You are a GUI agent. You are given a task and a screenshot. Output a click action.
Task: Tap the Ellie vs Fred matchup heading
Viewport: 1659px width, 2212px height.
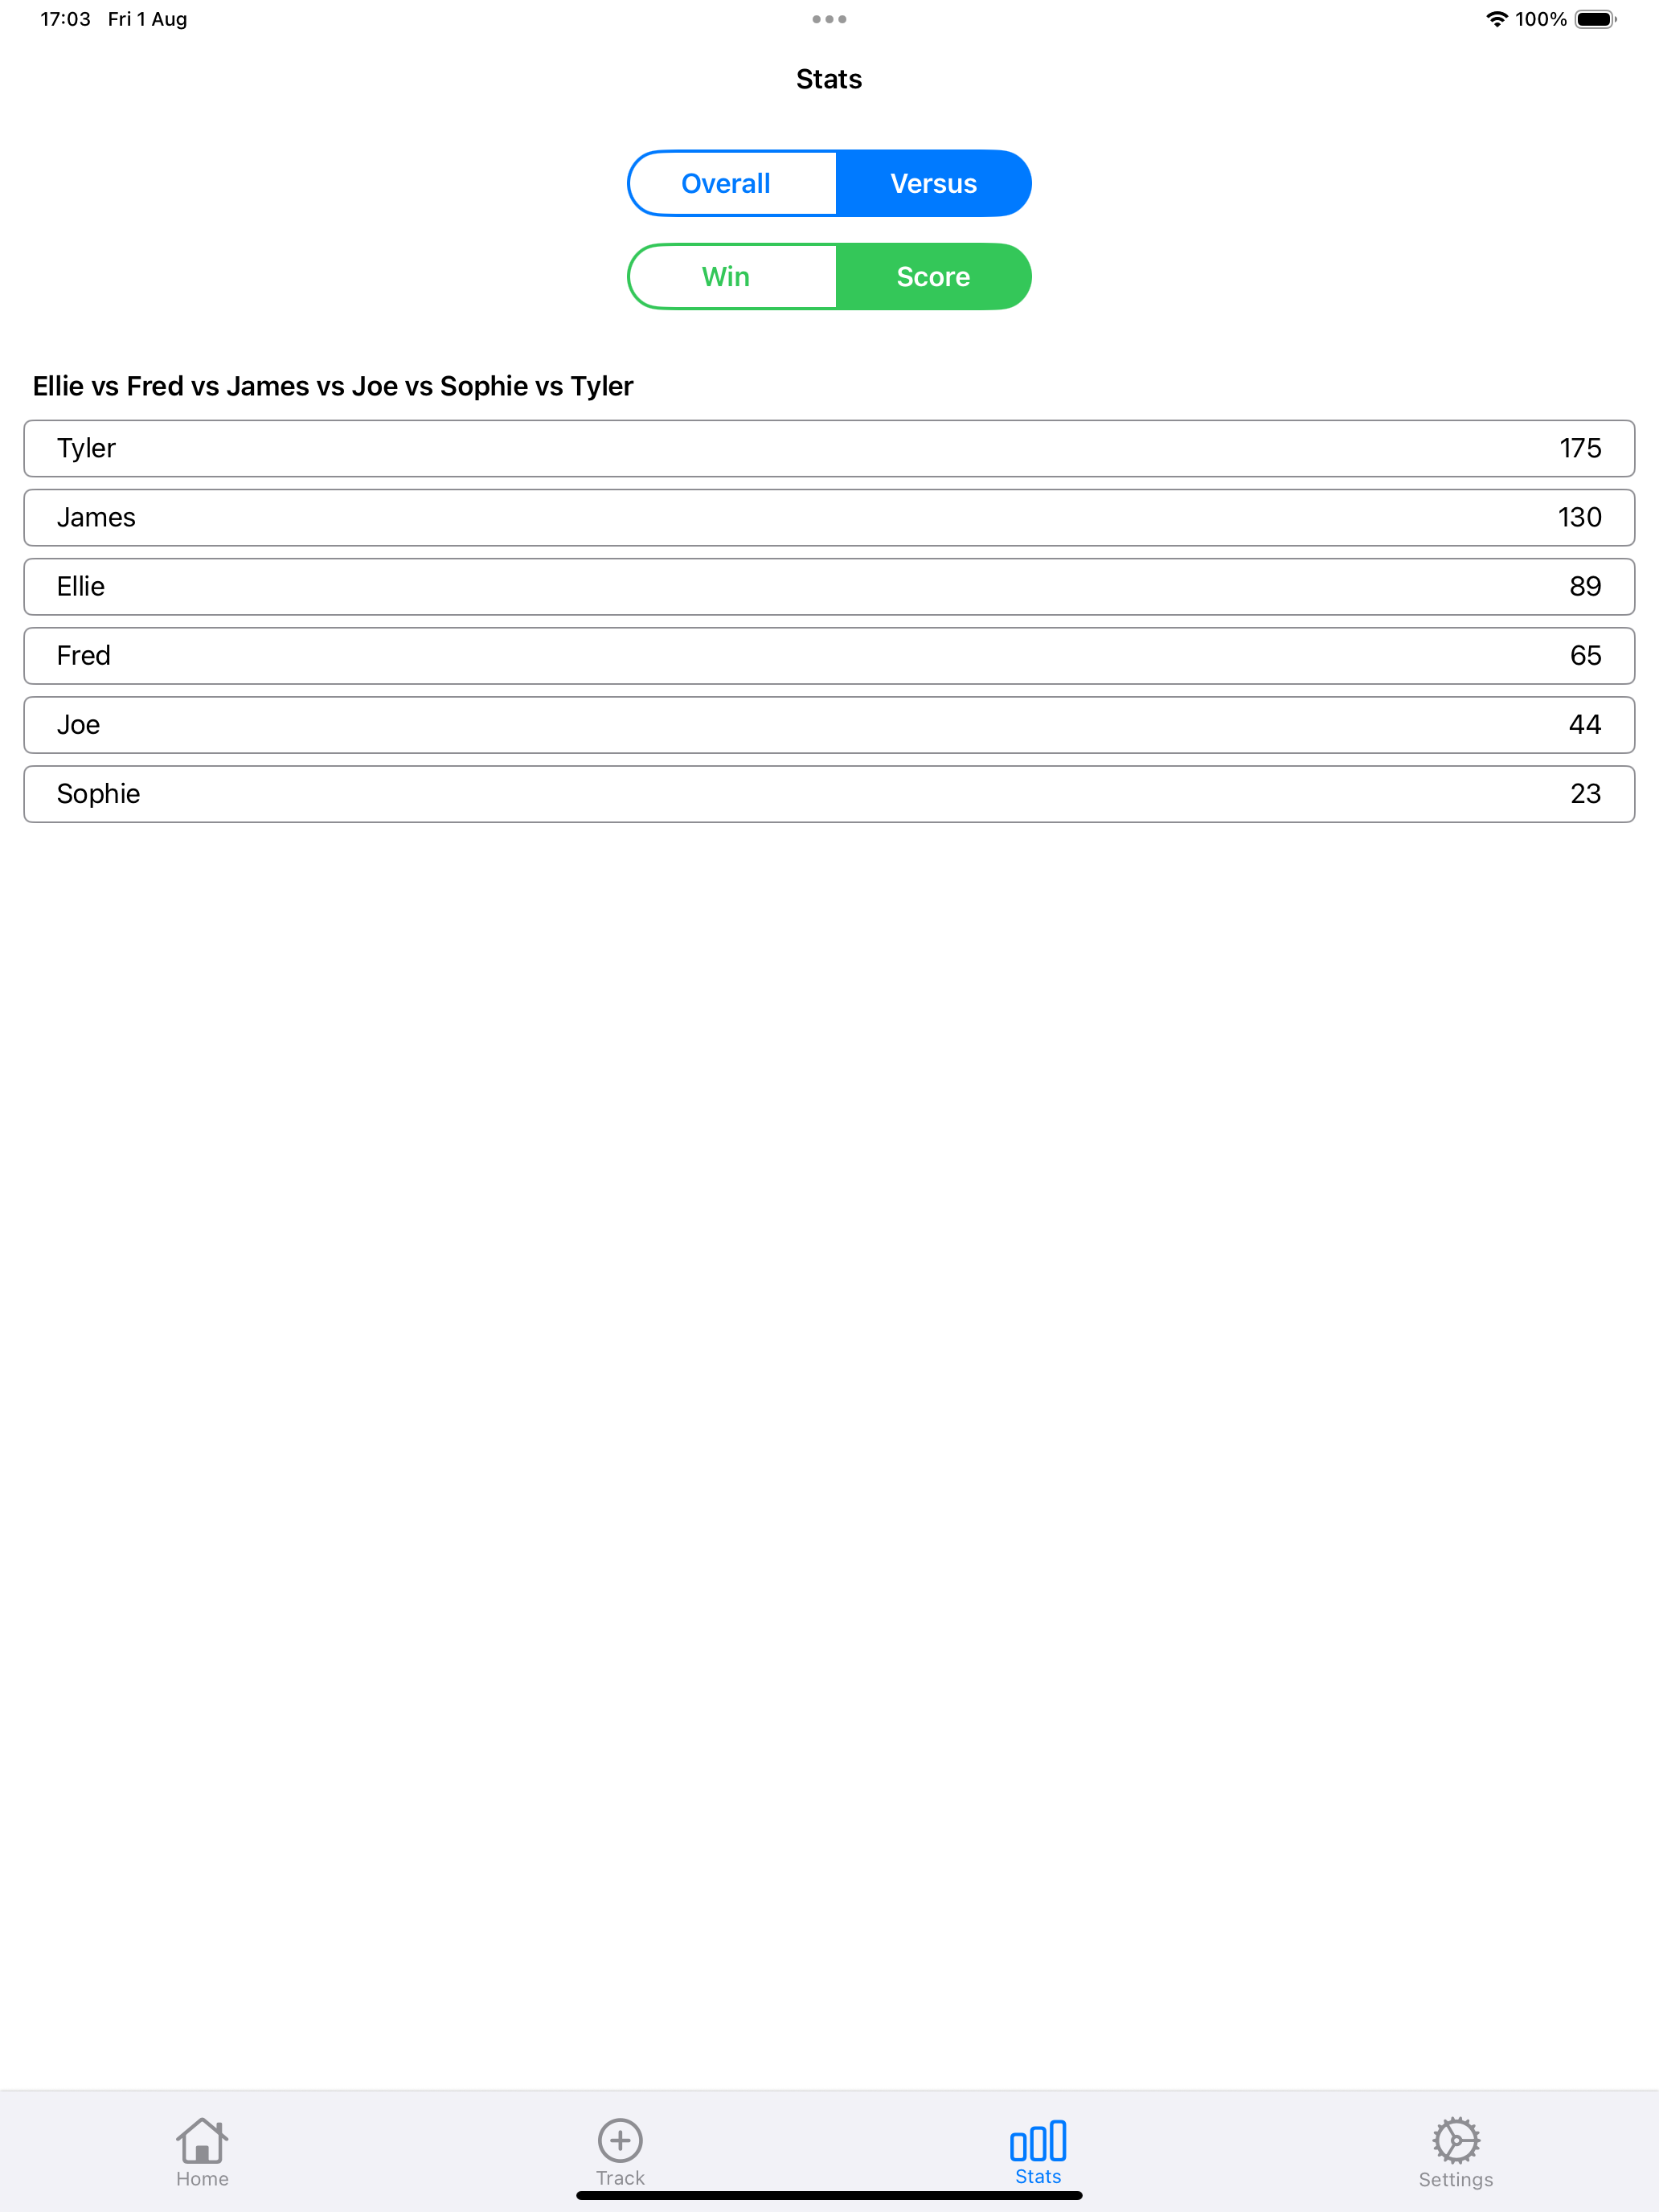(333, 386)
